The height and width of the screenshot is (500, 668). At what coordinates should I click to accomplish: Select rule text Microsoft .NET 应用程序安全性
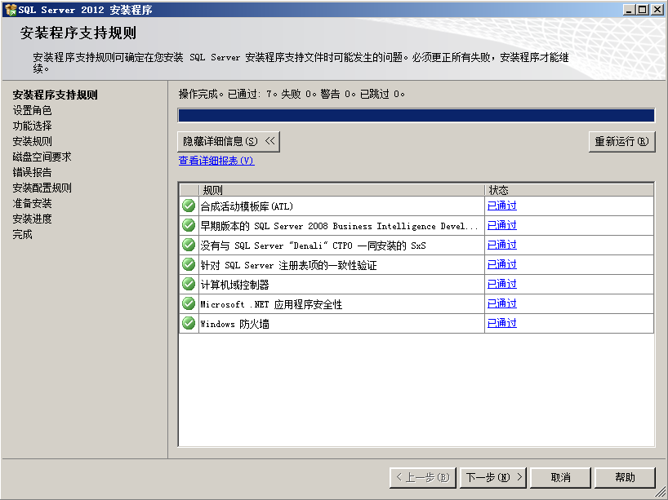[x=271, y=304]
